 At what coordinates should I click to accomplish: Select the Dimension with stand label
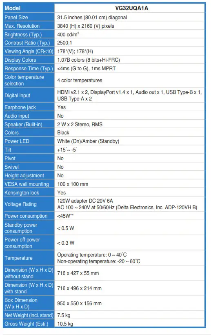(29, 288)
